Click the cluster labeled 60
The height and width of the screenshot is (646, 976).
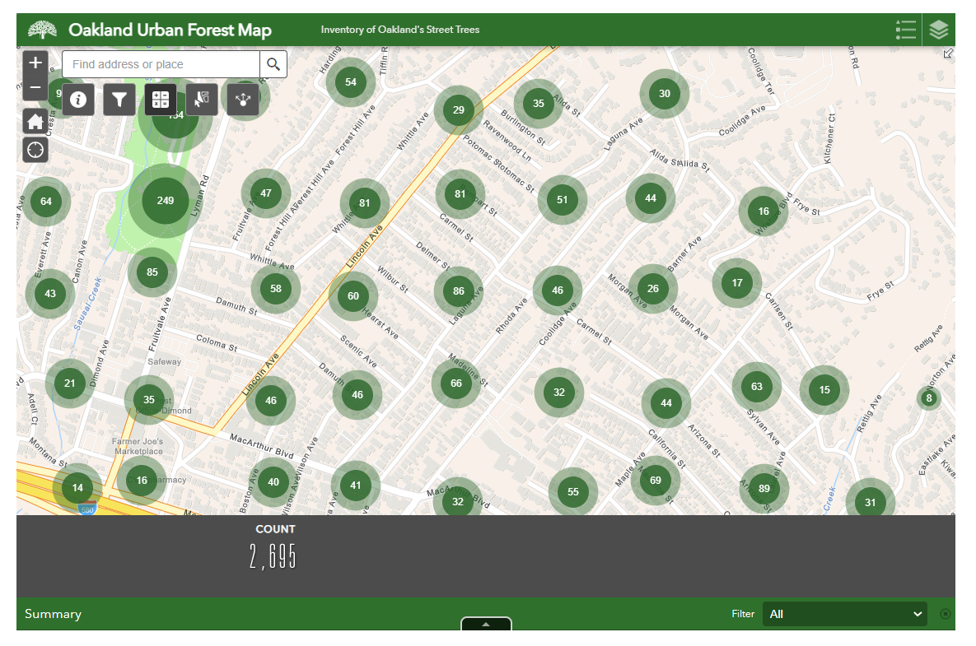pos(353,296)
